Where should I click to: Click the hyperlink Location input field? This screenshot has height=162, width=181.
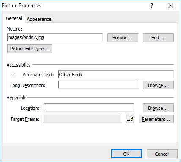[x=89, y=108]
